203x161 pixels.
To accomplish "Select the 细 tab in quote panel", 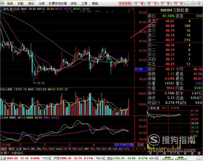I will pyautogui.click(x=164, y=153).
